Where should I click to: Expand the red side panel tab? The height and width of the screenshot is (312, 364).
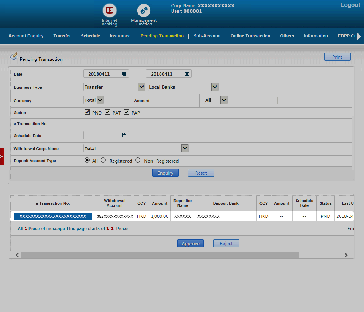[2, 156]
